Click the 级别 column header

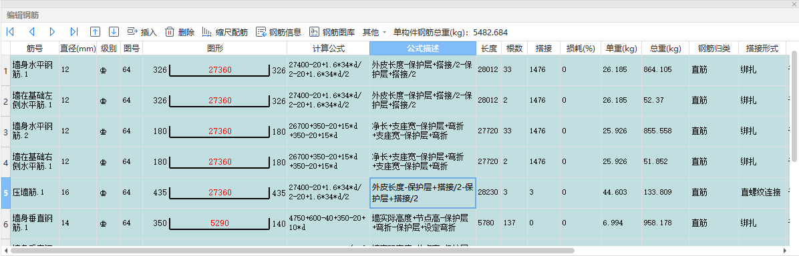click(108, 49)
